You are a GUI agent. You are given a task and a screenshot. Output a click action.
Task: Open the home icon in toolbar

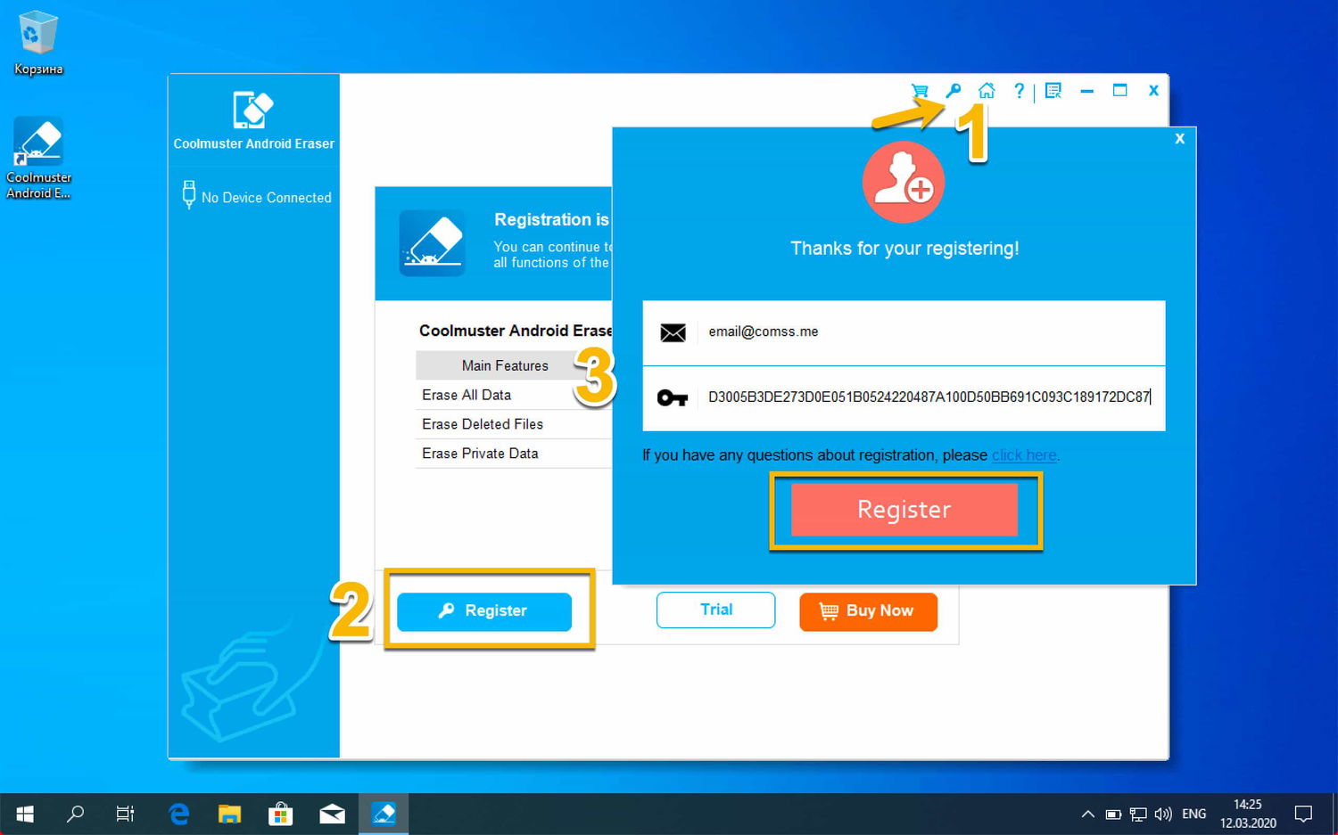click(987, 90)
